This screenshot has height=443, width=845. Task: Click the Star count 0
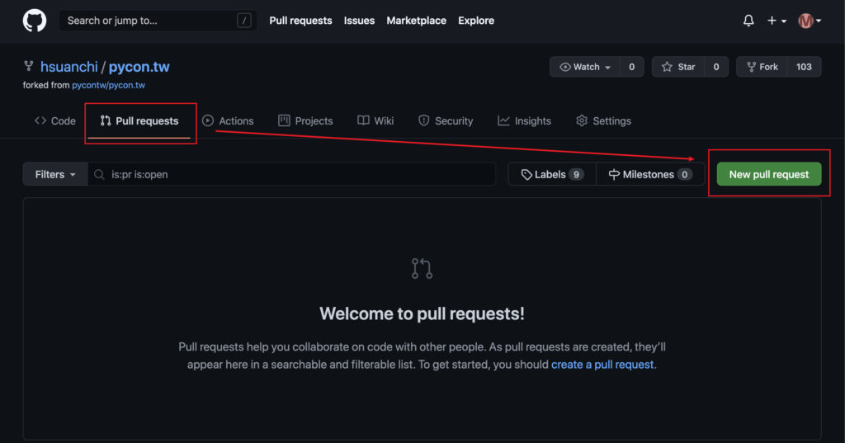pos(716,67)
